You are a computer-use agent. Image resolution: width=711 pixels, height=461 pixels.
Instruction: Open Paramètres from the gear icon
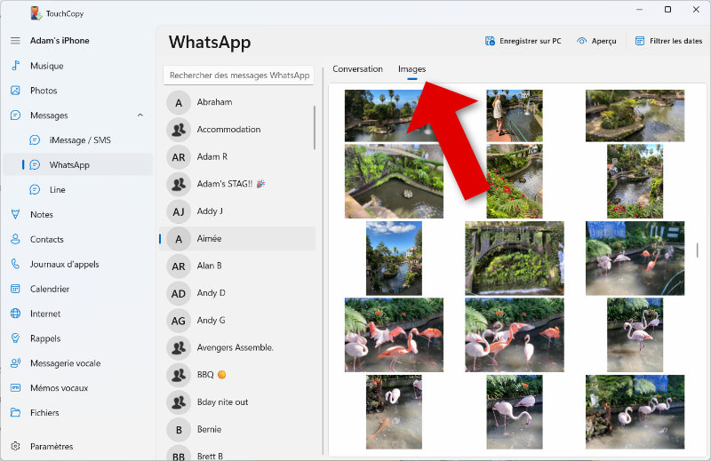[x=15, y=446]
